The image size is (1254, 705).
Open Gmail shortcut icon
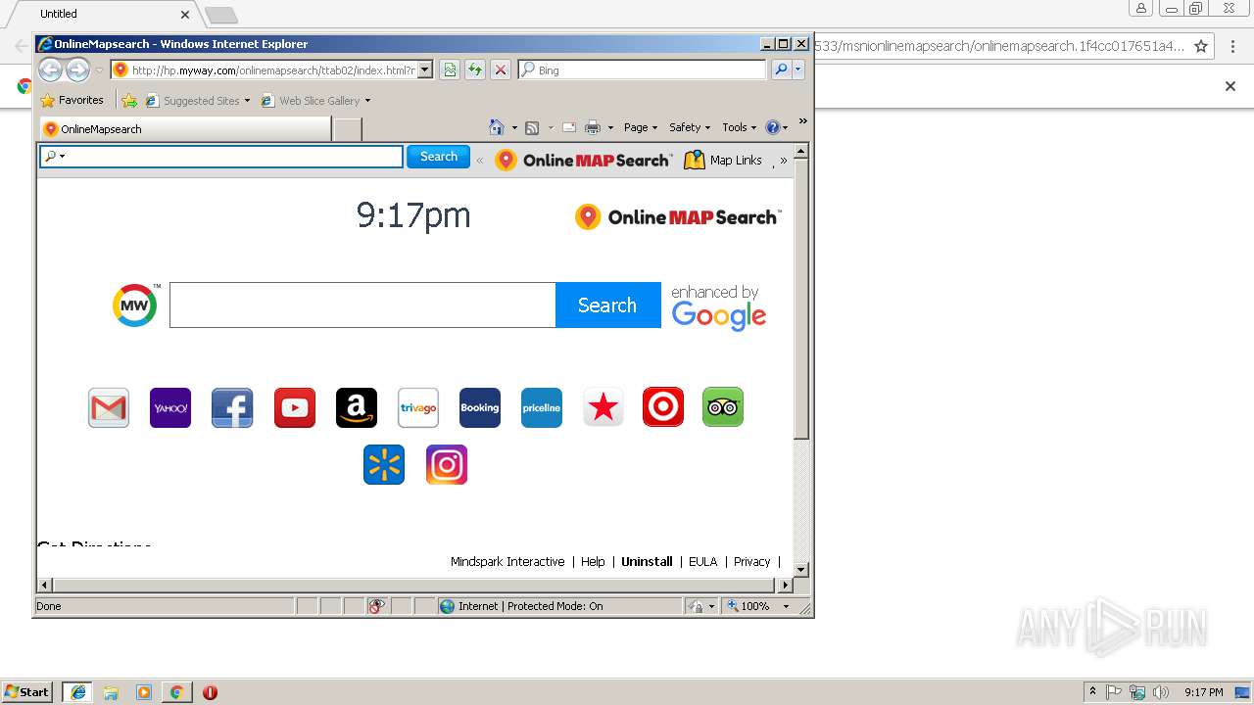109,407
